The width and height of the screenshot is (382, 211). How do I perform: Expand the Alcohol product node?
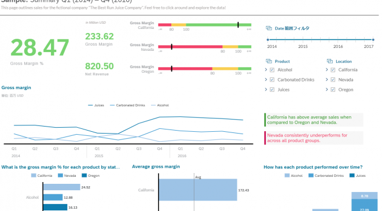266,69
